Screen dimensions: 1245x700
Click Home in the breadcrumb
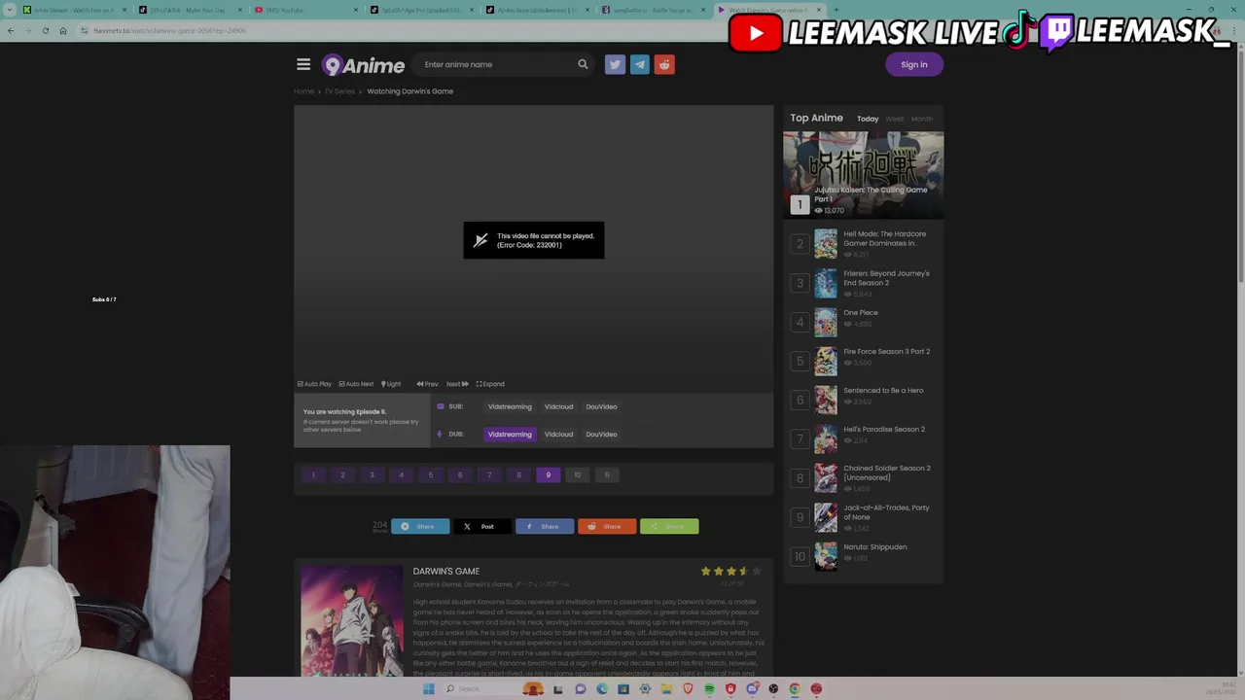pos(304,91)
